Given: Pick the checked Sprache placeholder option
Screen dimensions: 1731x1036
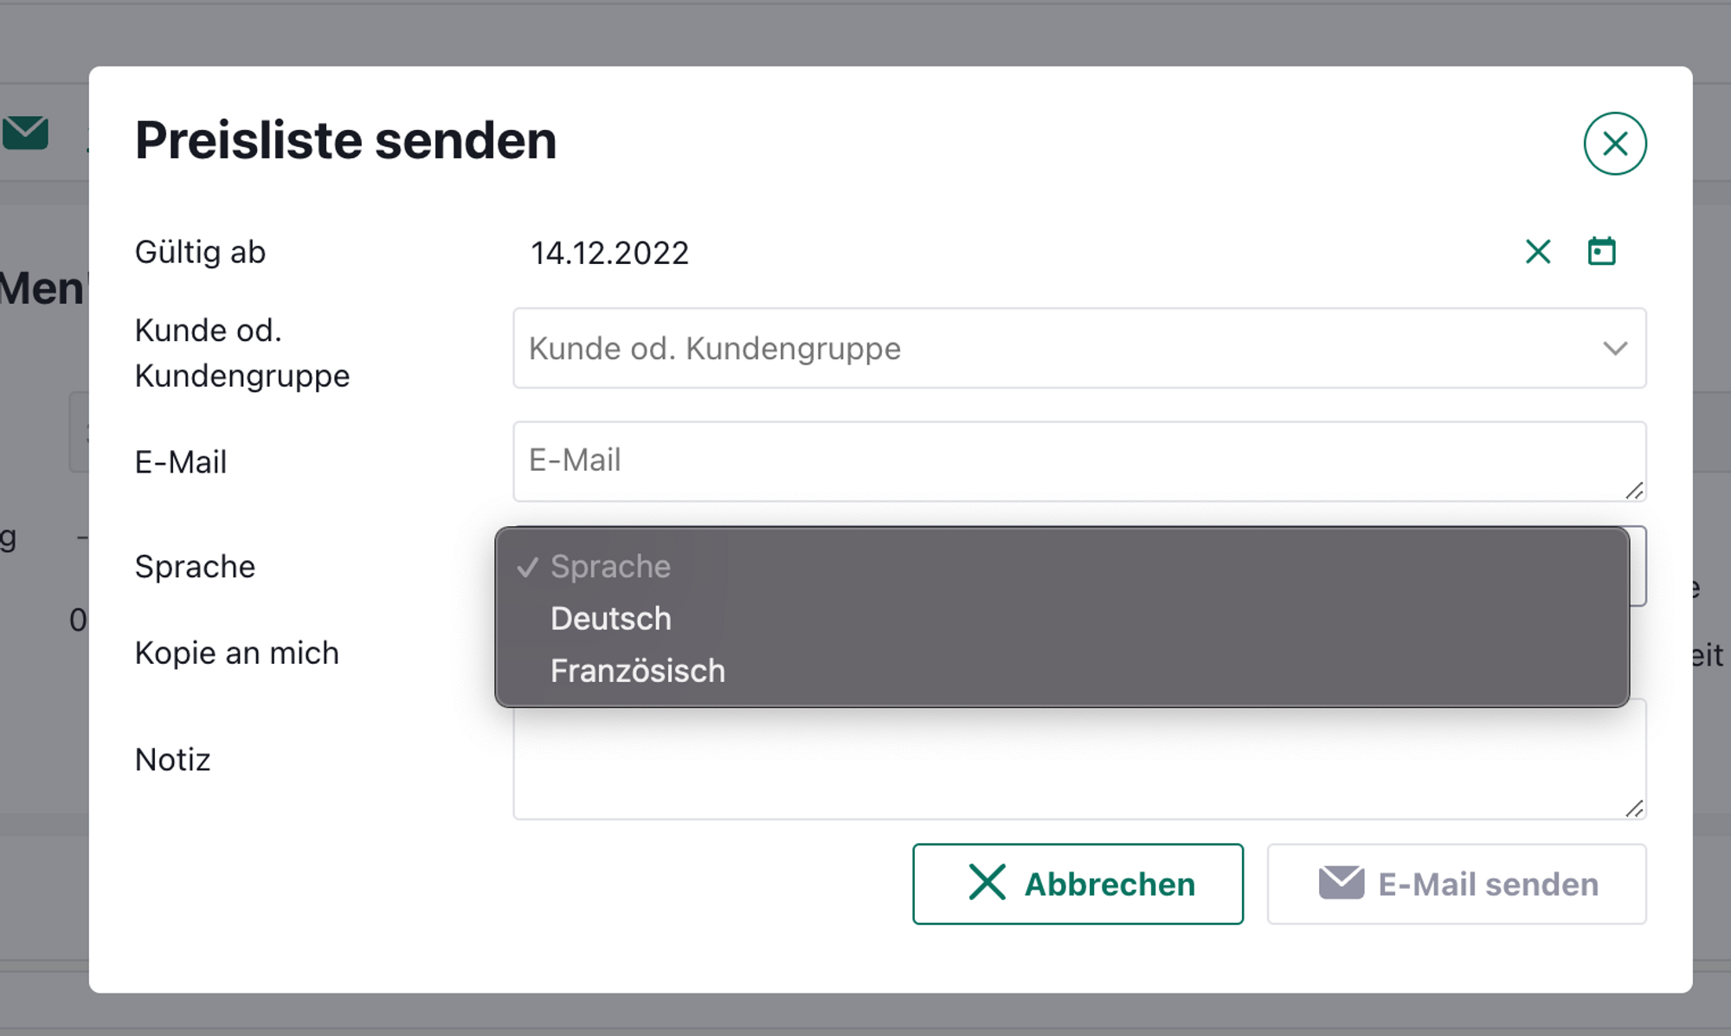Looking at the screenshot, I should 610,566.
